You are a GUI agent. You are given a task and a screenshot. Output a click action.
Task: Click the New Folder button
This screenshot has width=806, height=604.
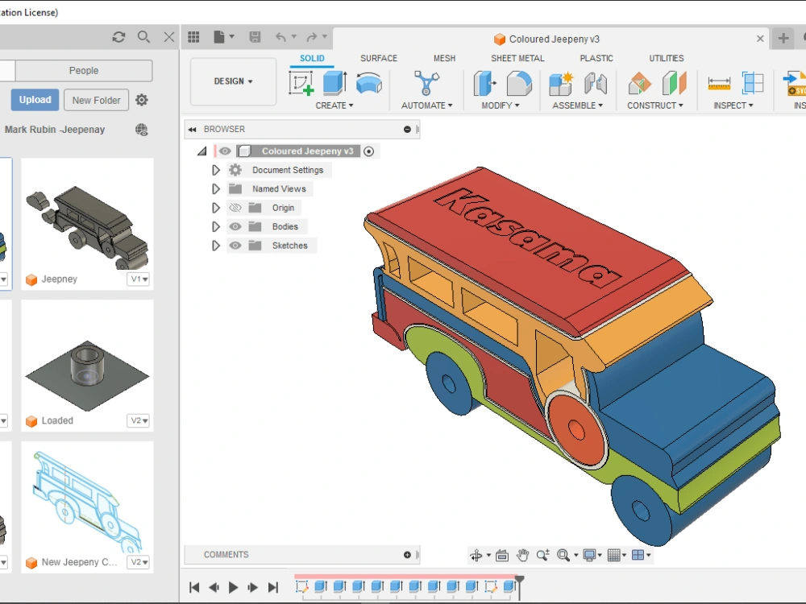(x=96, y=100)
